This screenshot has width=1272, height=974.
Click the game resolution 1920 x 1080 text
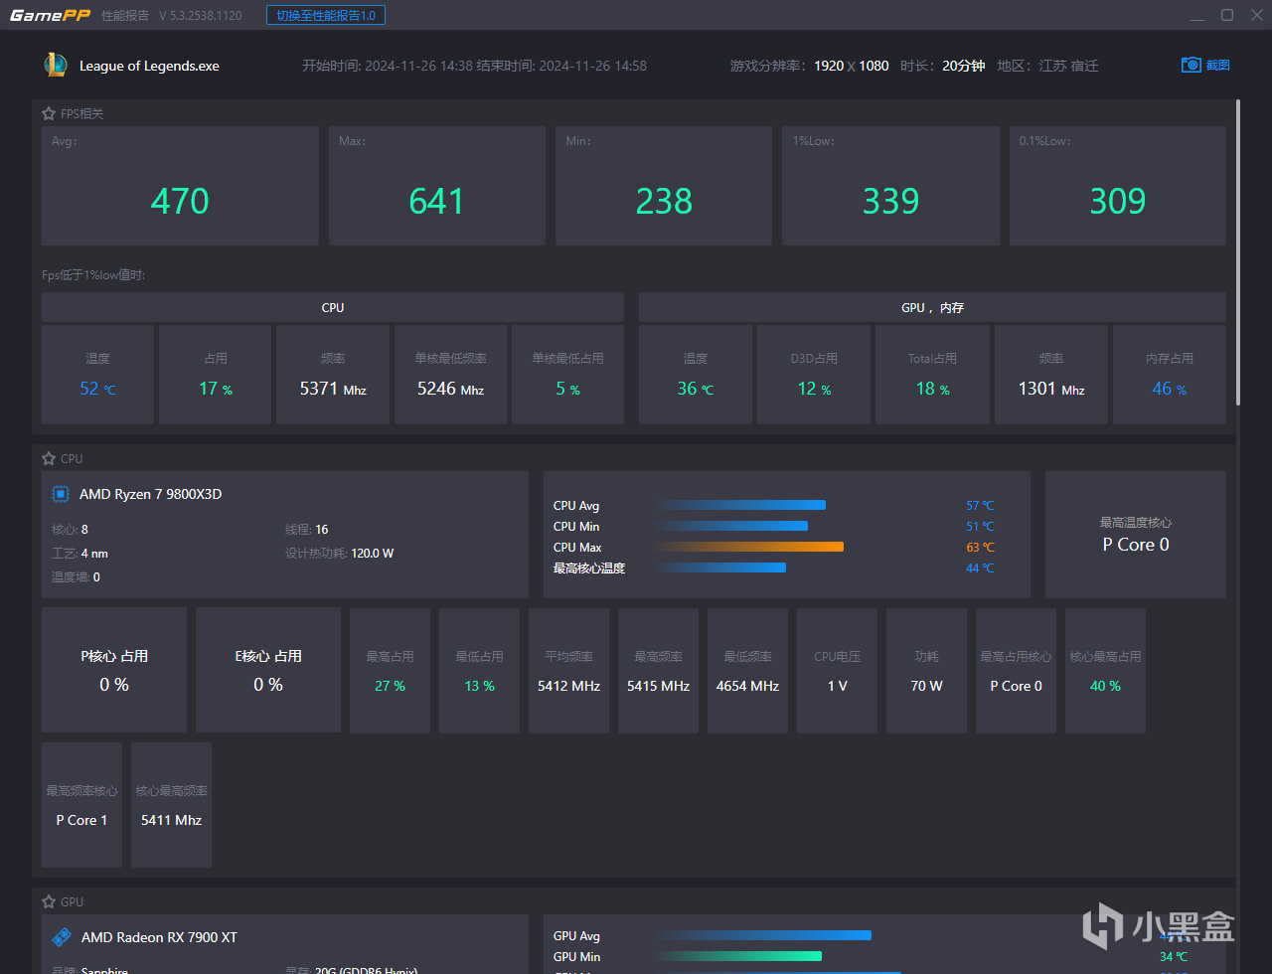(x=852, y=66)
